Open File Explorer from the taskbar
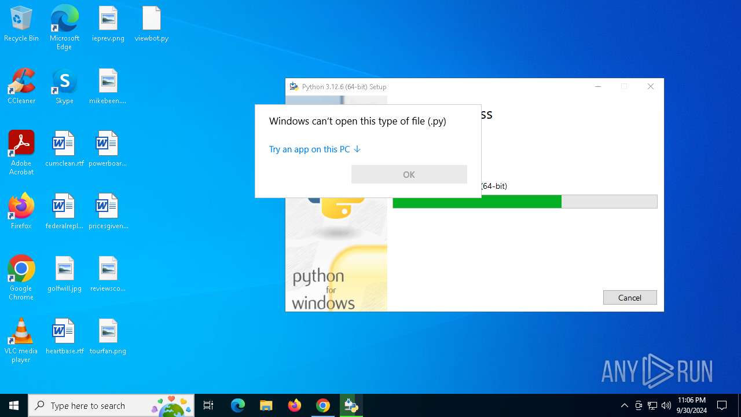Image resolution: width=741 pixels, height=417 pixels. click(266, 405)
